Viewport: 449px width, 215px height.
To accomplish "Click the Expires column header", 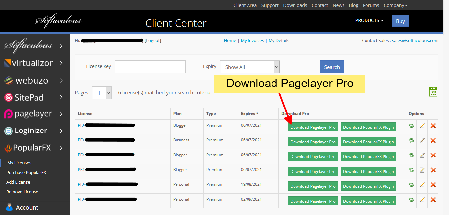I will pyautogui.click(x=249, y=113).
